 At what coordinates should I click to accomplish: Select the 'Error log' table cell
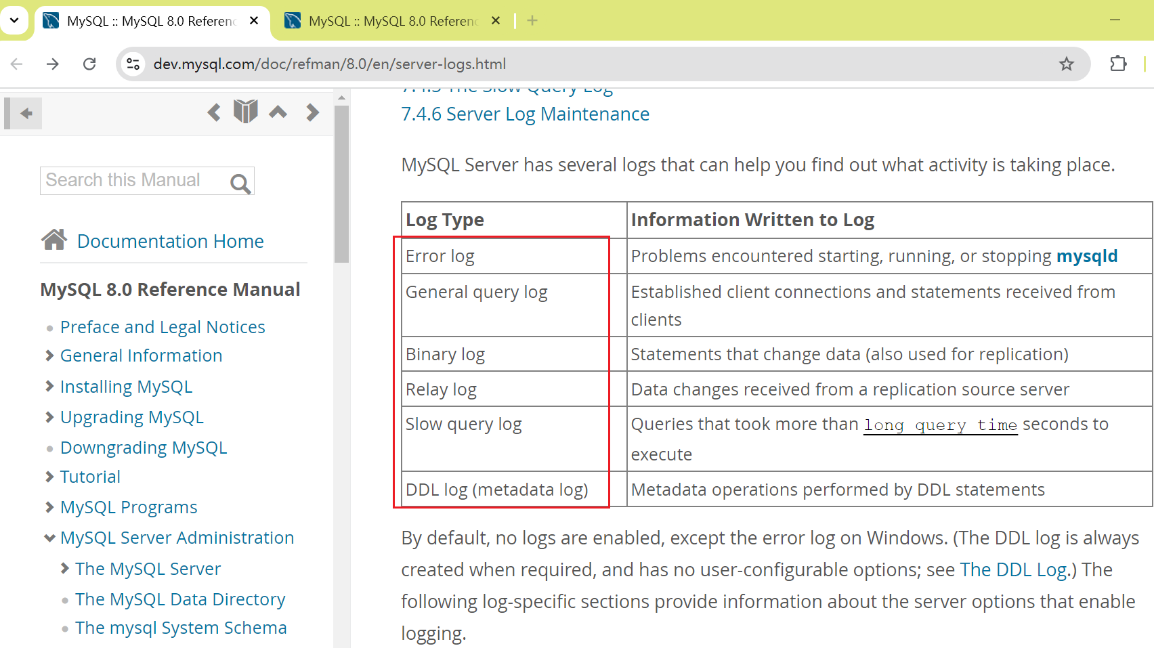pos(514,256)
